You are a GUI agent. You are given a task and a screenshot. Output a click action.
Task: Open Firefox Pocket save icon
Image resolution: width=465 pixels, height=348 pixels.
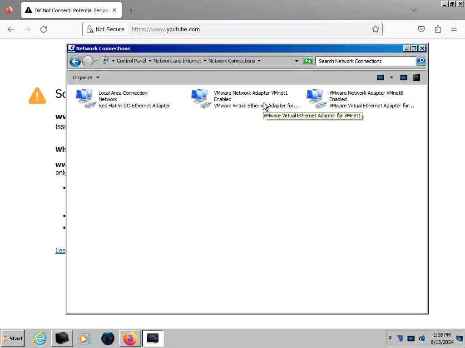pyautogui.click(x=421, y=29)
